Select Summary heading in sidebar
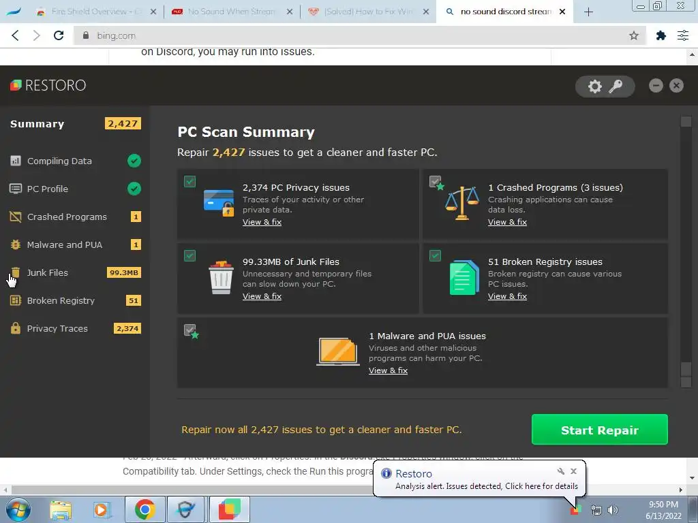The width and height of the screenshot is (698, 523). (x=37, y=124)
